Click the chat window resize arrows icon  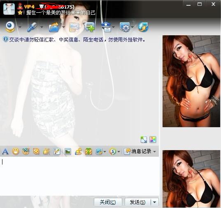pyautogui.click(x=144, y=140)
